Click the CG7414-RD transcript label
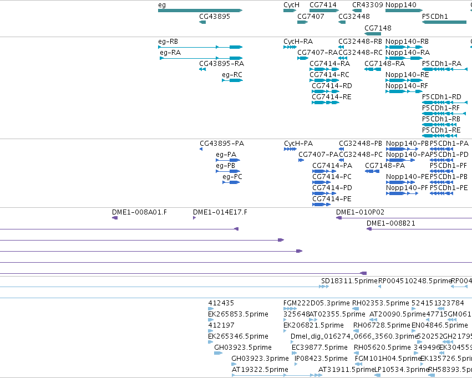472x378 pixels. (332, 86)
